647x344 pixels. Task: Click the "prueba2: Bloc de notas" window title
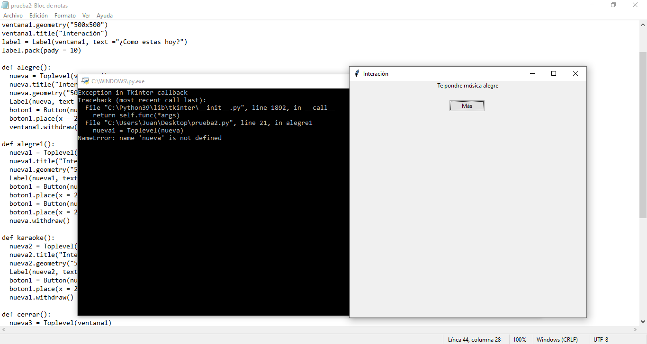[x=39, y=6]
